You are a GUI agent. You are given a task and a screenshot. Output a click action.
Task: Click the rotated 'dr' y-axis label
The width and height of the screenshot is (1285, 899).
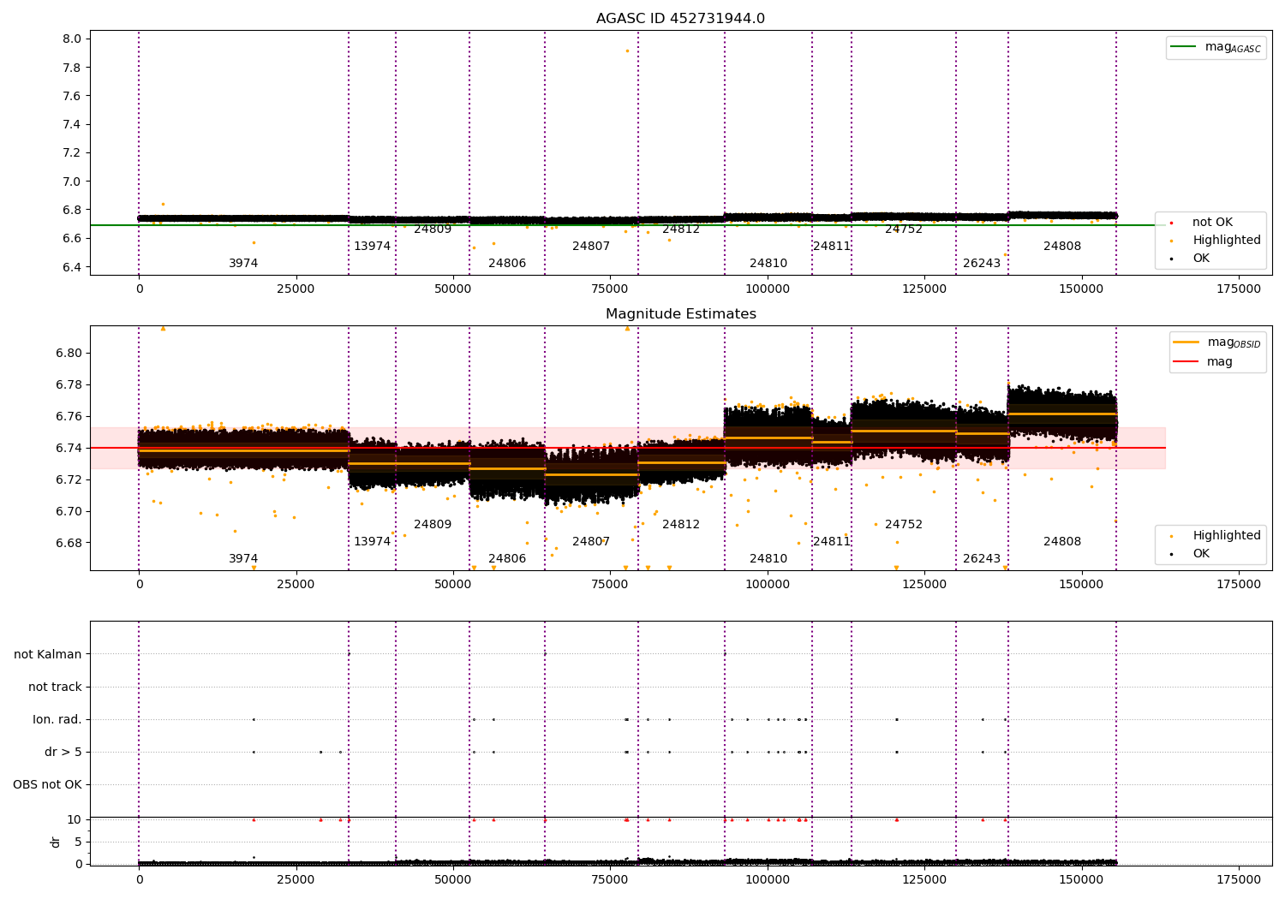tap(56, 842)
